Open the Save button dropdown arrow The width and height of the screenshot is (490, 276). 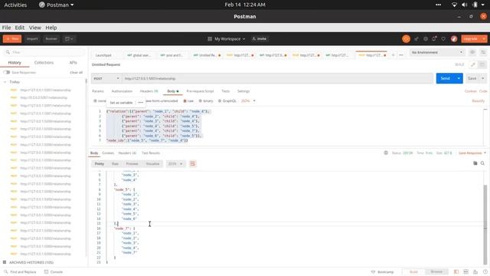click(483, 78)
